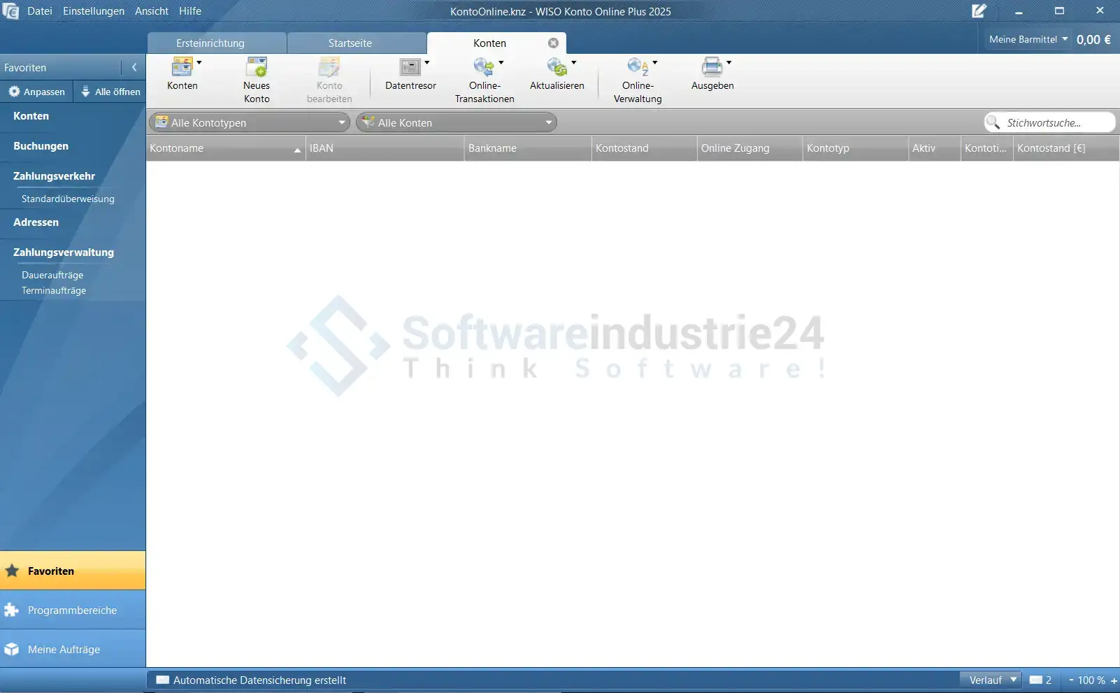Open the Alle Kontotypen dropdown
1120x693 pixels.
pyautogui.click(x=250, y=123)
